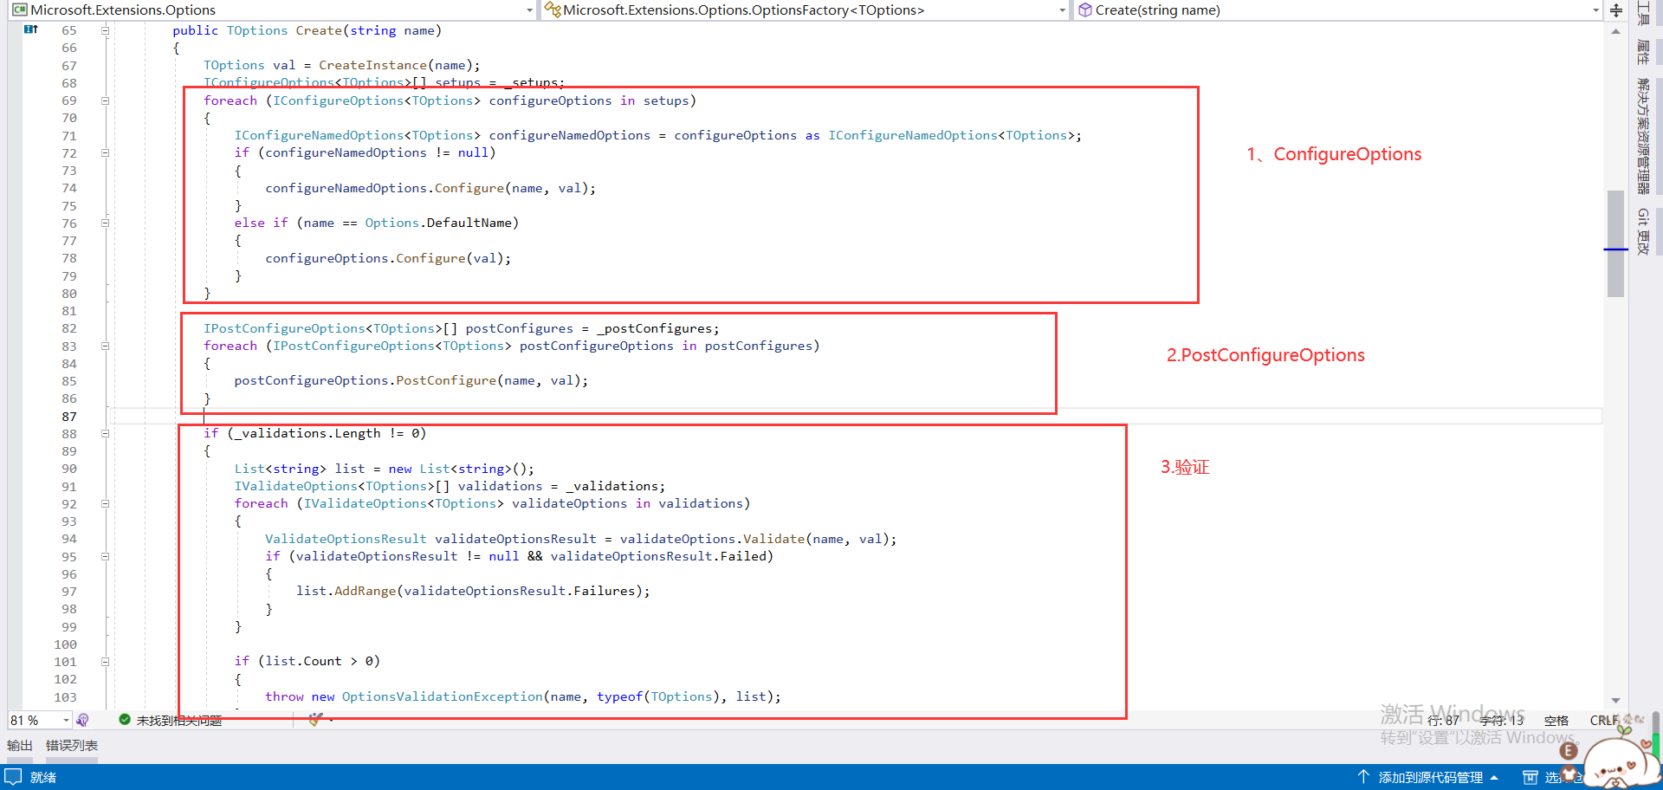Click the CRLF line ending indicator

pos(1604,720)
